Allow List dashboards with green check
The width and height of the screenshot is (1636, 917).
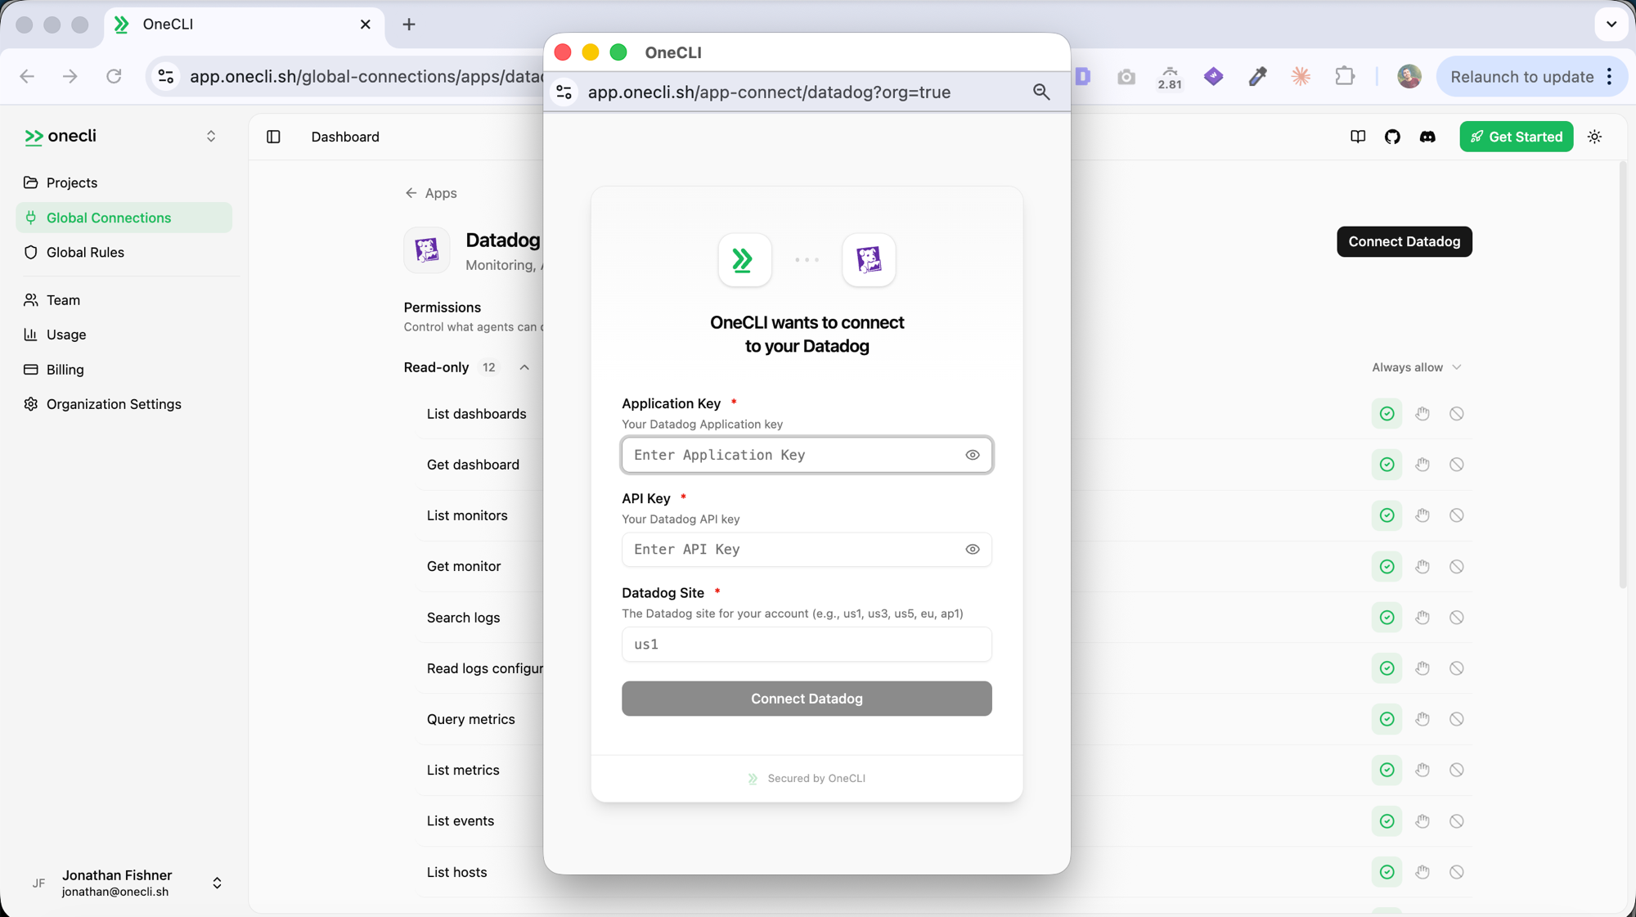(1387, 414)
